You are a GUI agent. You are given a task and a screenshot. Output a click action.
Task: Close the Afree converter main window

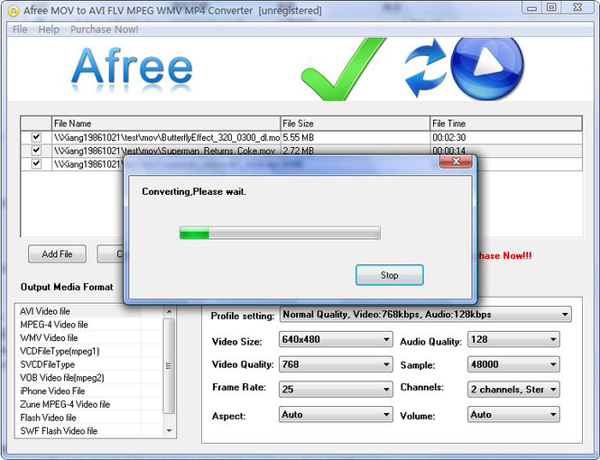tap(577, 7)
